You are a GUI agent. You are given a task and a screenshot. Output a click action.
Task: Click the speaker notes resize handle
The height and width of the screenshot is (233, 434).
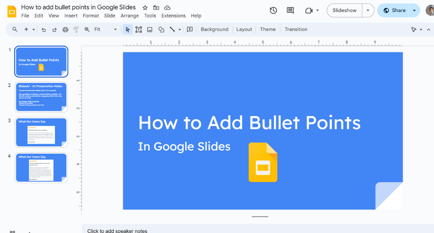tap(260, 216)
